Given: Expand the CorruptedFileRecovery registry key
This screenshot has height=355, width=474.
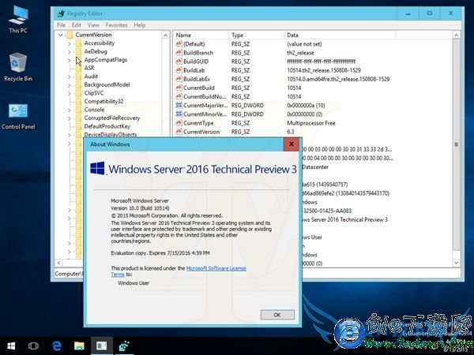Looking at the screenshot, I should coord(70,118).
